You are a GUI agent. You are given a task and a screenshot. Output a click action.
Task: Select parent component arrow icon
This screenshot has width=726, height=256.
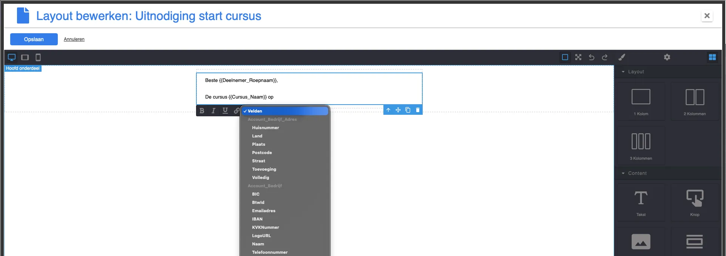coord(388,110)
